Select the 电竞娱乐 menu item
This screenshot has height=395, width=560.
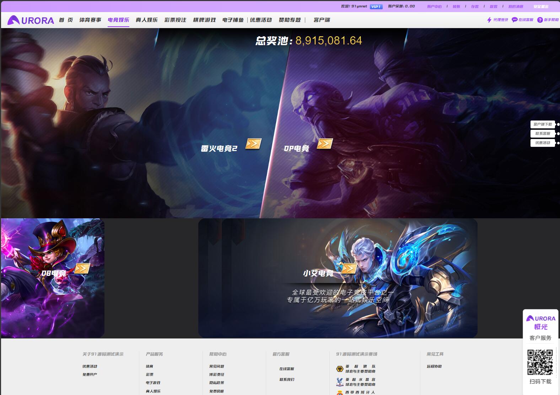[119, 20]
